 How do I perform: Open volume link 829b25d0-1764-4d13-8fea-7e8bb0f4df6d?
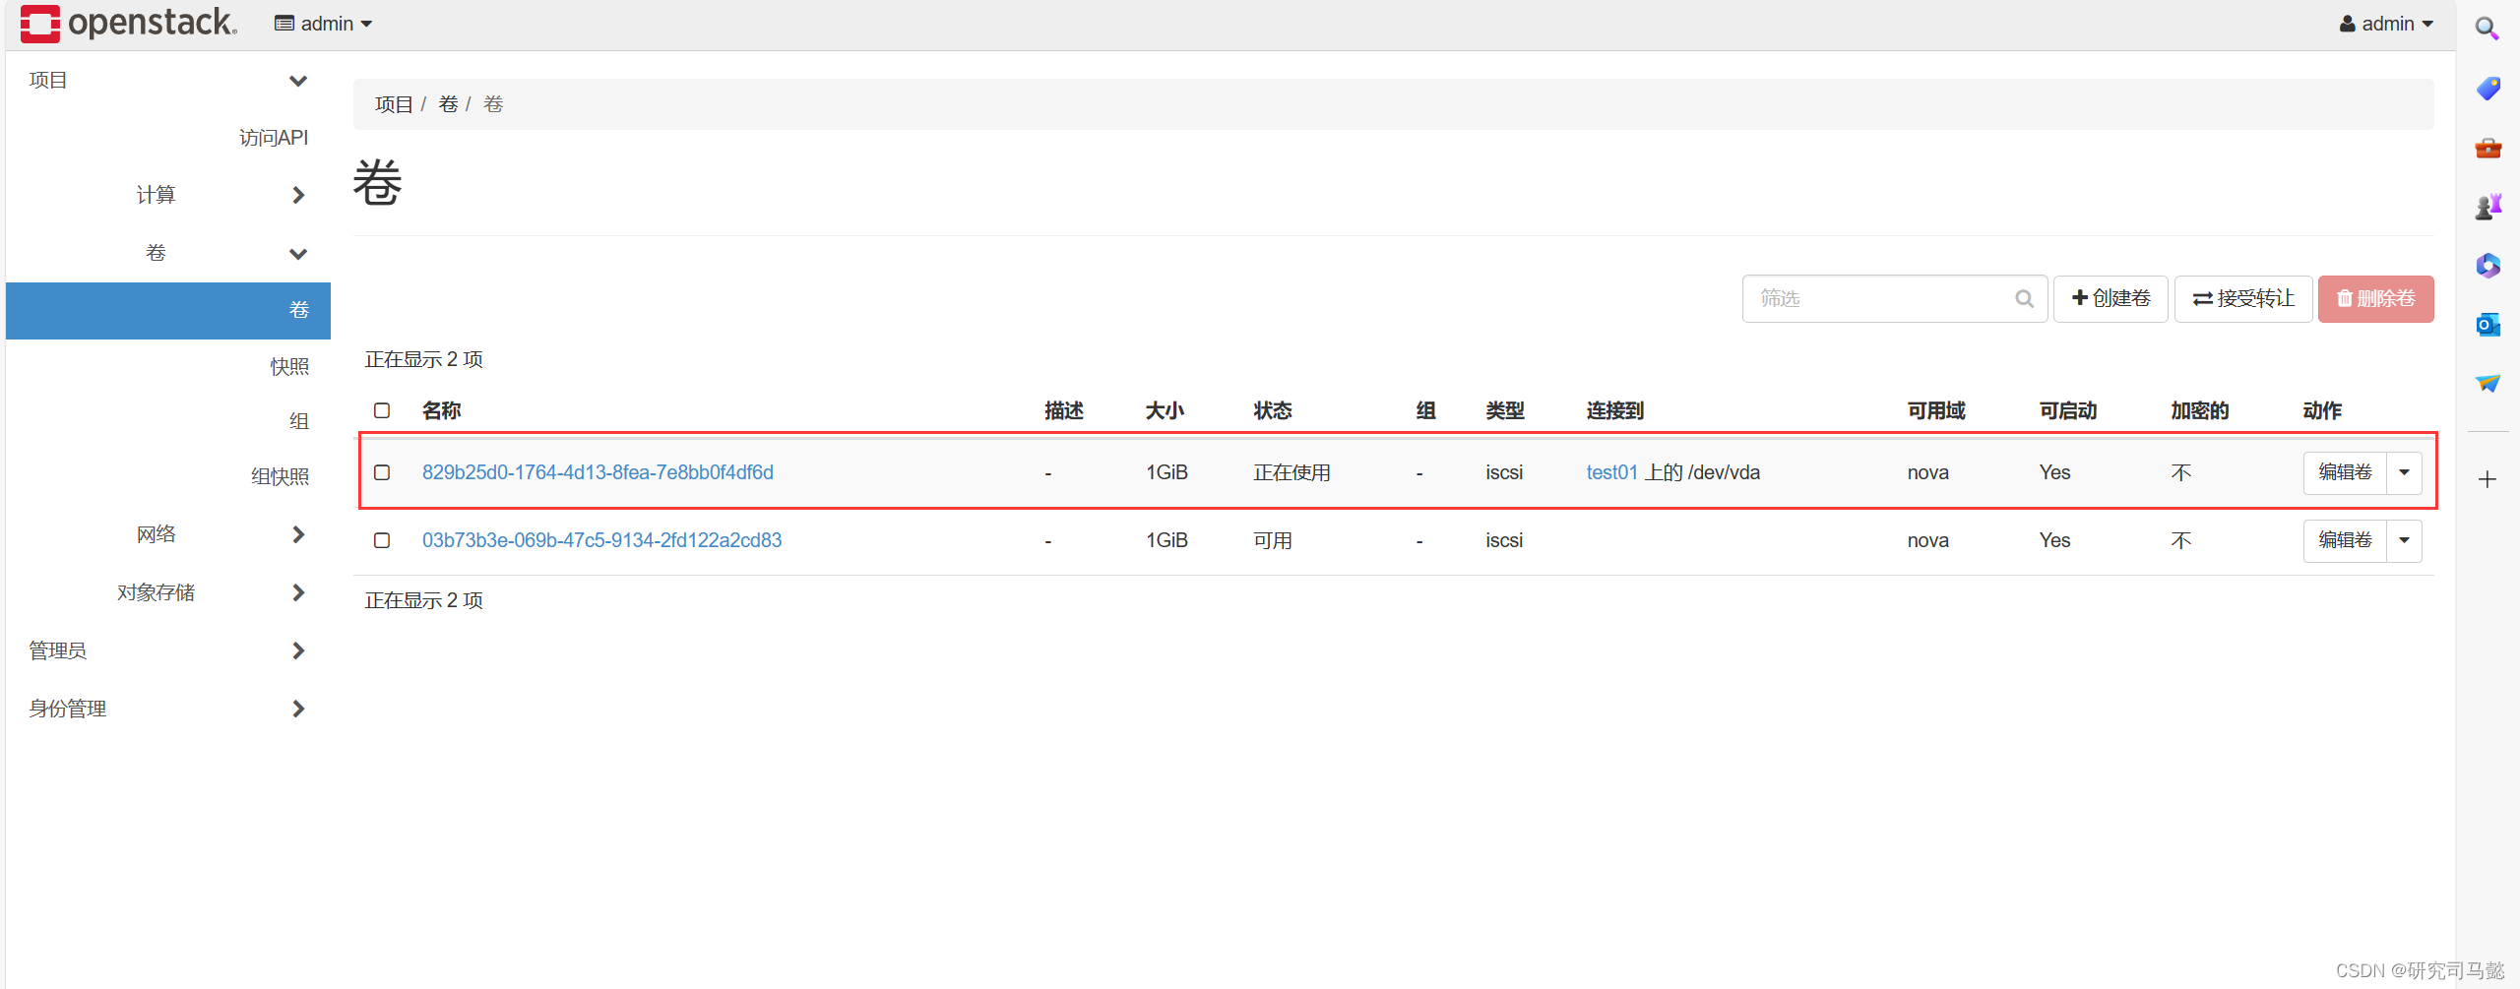pyautogui.click(x=598, y=472)
